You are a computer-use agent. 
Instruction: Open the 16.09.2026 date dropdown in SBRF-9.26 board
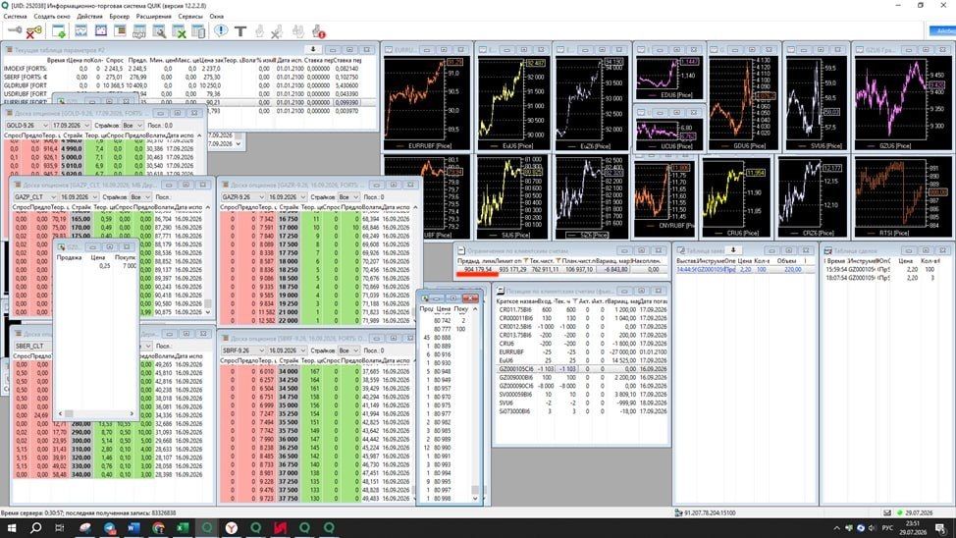click(288, 350)
